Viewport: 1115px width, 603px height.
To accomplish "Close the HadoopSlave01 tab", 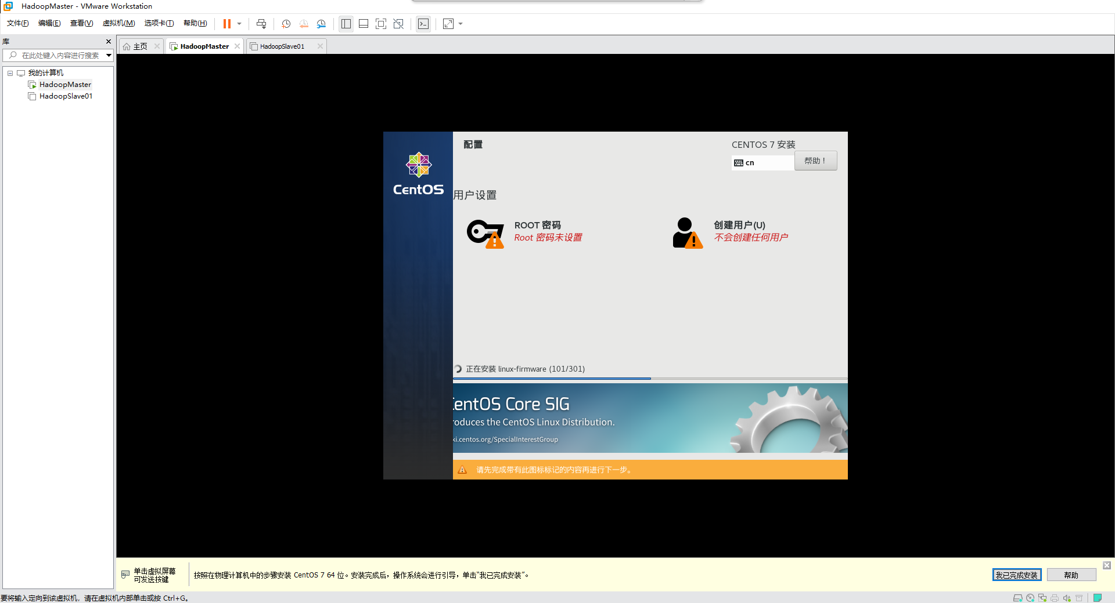I will [320, 46].
